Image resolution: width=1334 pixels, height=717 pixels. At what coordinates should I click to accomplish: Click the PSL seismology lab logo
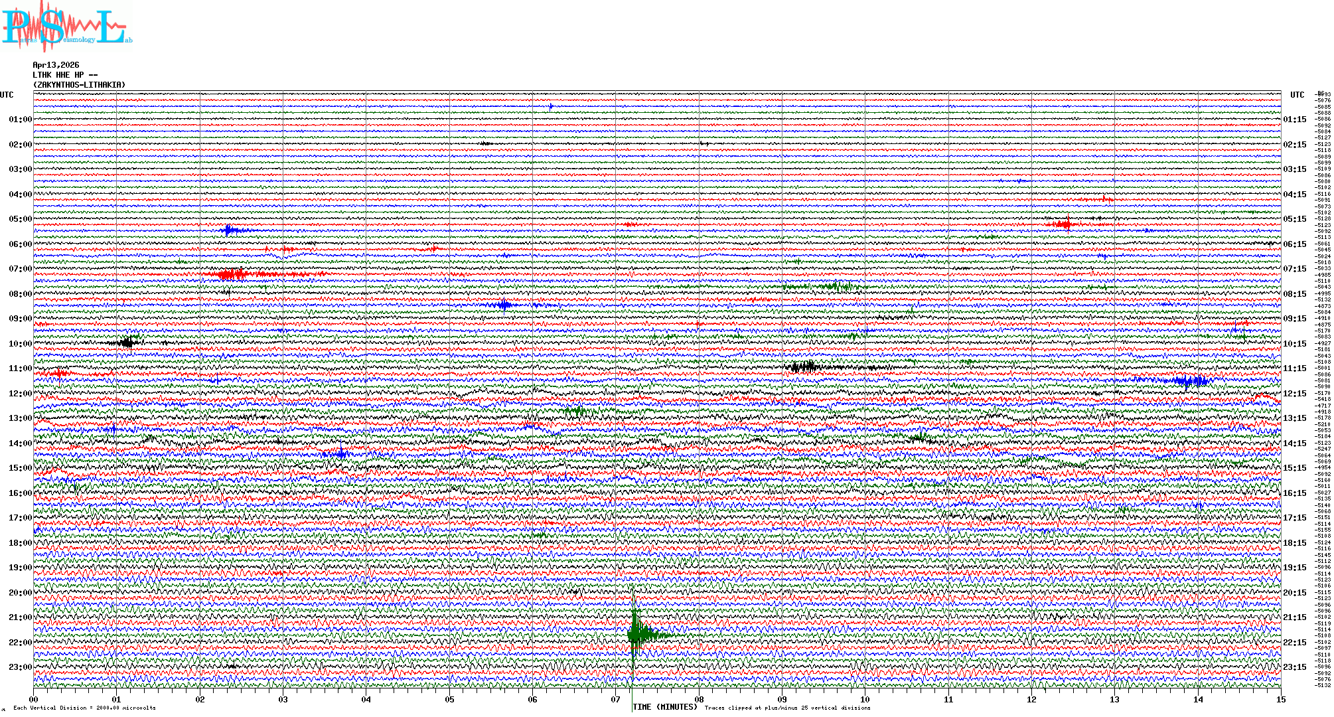tap(66, 27)
